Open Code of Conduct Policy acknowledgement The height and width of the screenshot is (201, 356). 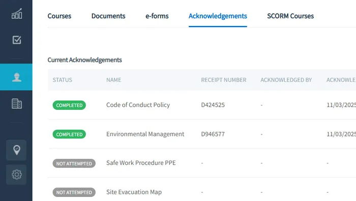pos(138,105)
